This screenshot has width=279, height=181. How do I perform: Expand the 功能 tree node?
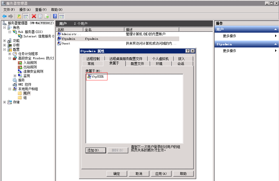click(x=4, y=41)
